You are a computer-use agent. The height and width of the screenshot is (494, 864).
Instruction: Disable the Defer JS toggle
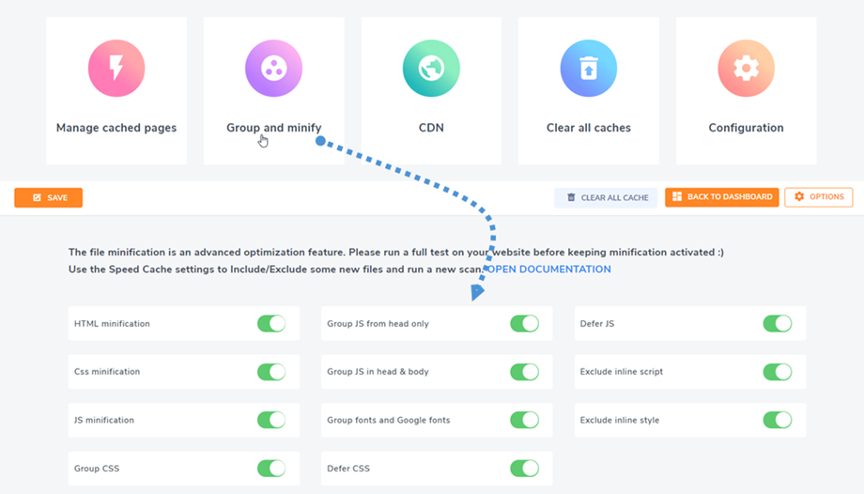777,323
